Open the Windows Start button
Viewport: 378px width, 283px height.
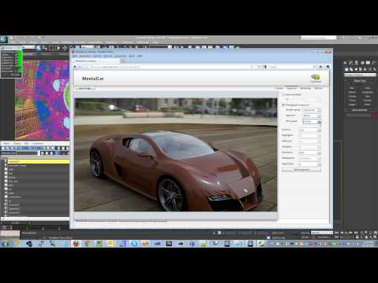(x=5, y=244)
